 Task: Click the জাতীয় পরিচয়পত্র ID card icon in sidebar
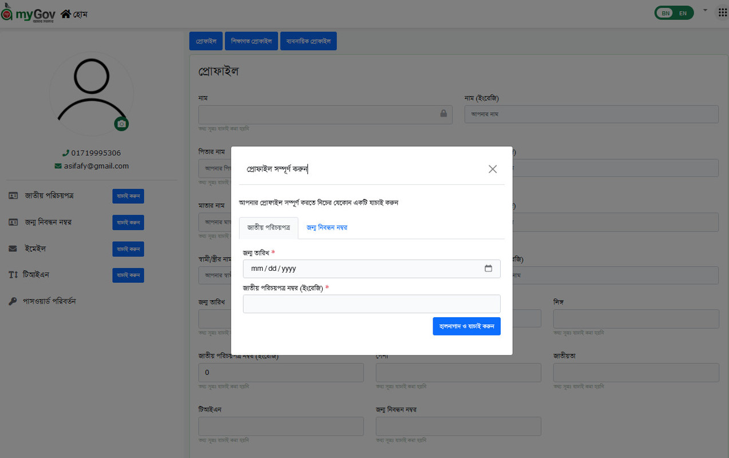pyautogui.click(x=13, y=196)
